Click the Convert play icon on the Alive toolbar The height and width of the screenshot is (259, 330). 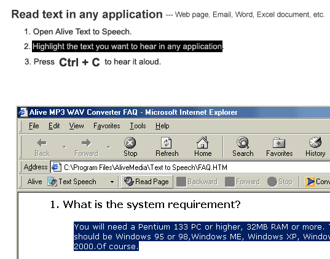pyautogui.click(x=310, y=182)
